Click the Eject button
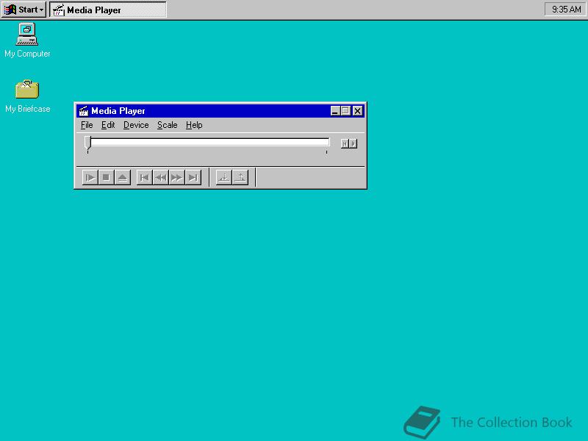 pyautogui.click(x=122, y=177)
